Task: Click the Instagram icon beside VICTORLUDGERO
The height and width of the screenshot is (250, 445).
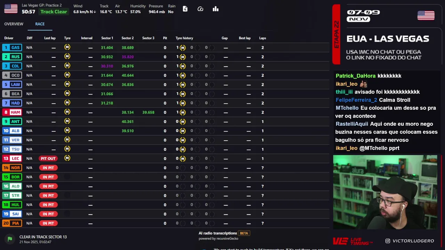Action: (388, 241)
